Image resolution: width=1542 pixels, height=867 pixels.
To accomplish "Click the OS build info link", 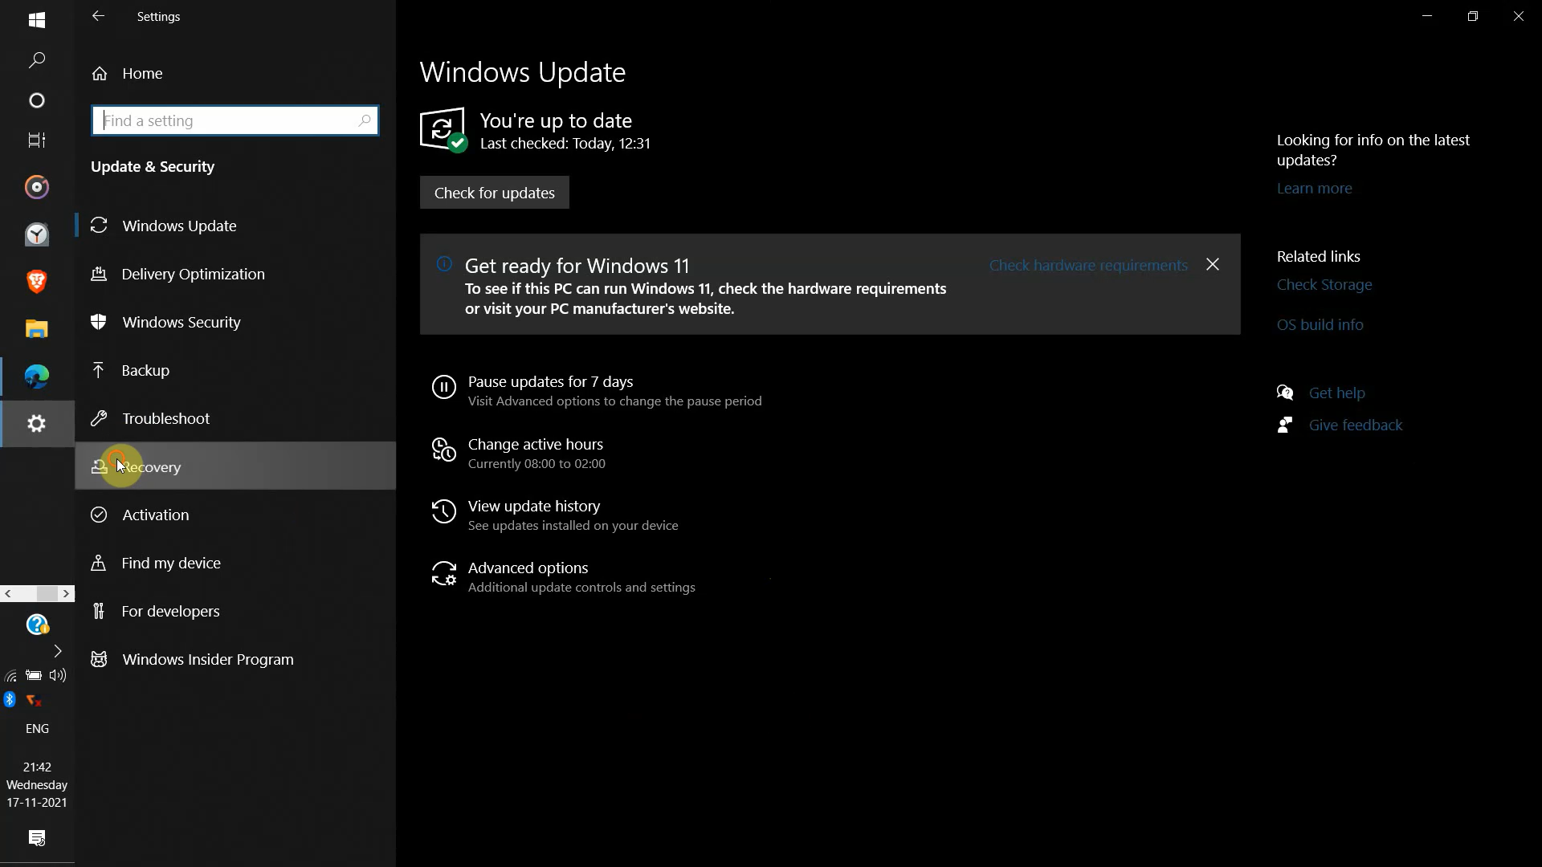I will 1320,325.
